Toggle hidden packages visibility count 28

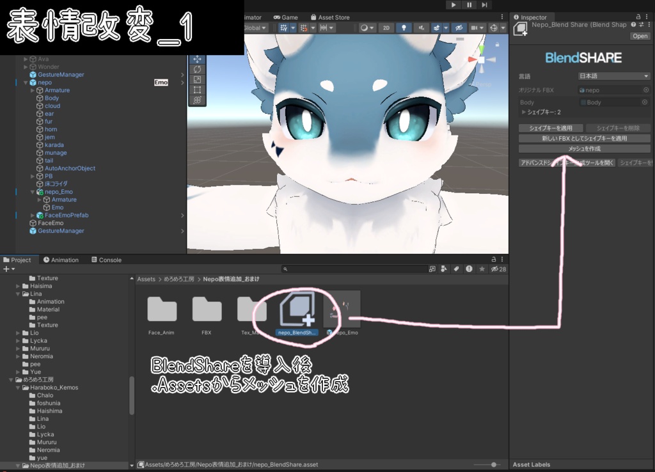point(498,269)
